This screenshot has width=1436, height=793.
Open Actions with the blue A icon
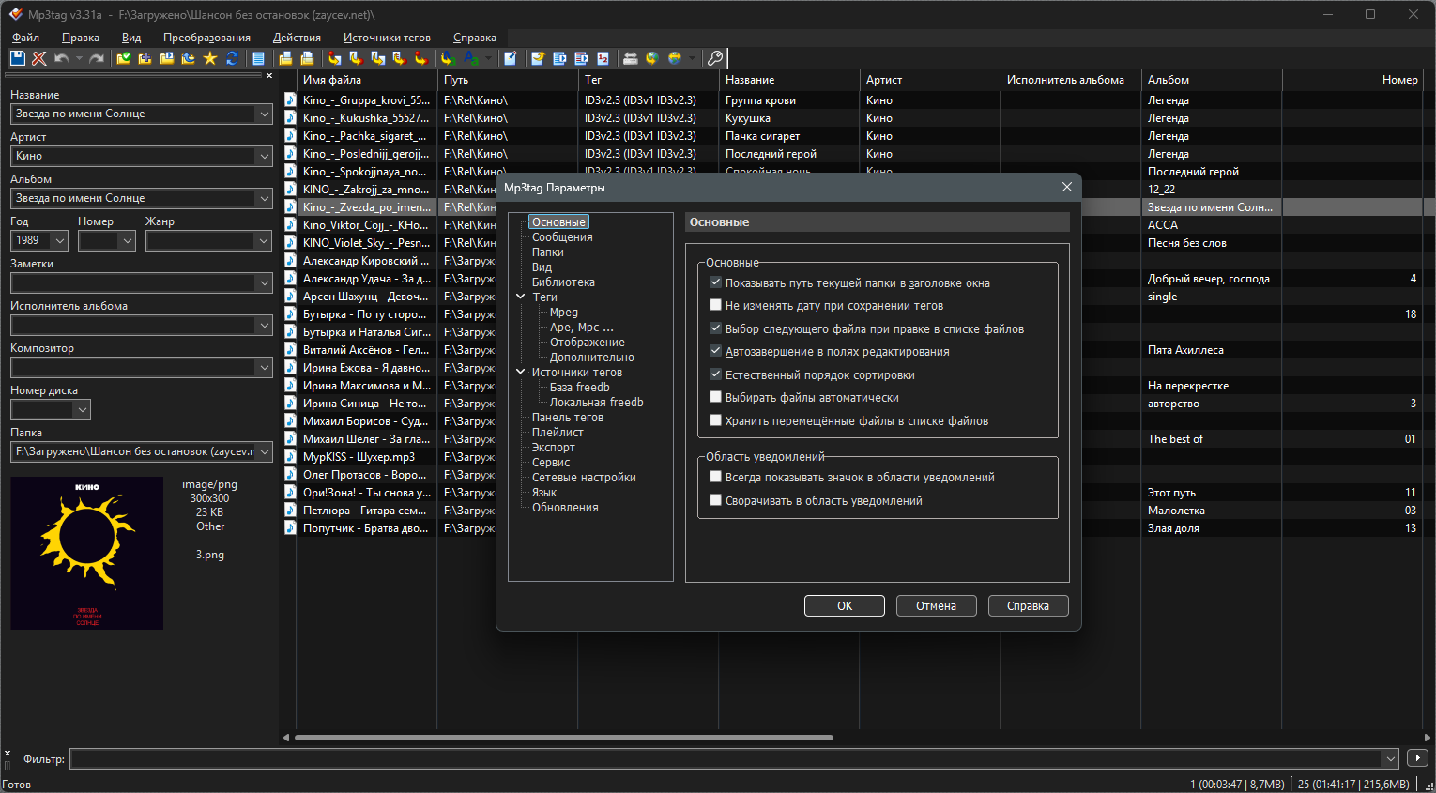[x=449, y=58]
